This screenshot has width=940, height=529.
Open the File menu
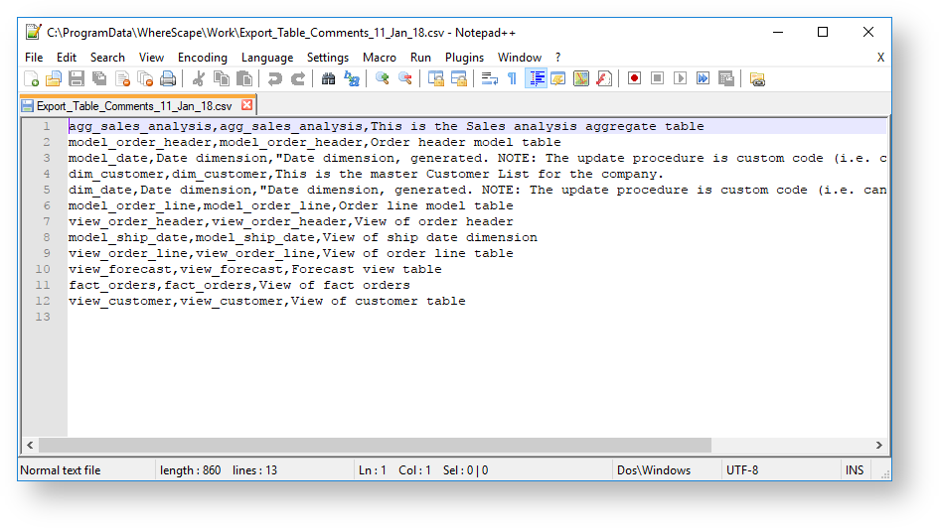(x=34, y=58)
